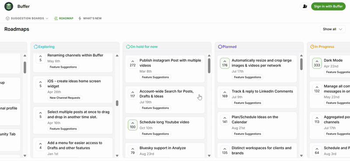Click New Channel Requests tag

click(x=65, y=98)
